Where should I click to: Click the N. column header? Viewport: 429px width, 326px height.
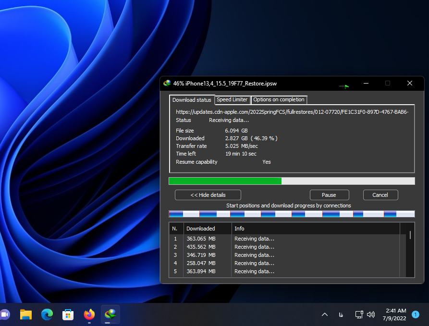(x=176, y=229)
